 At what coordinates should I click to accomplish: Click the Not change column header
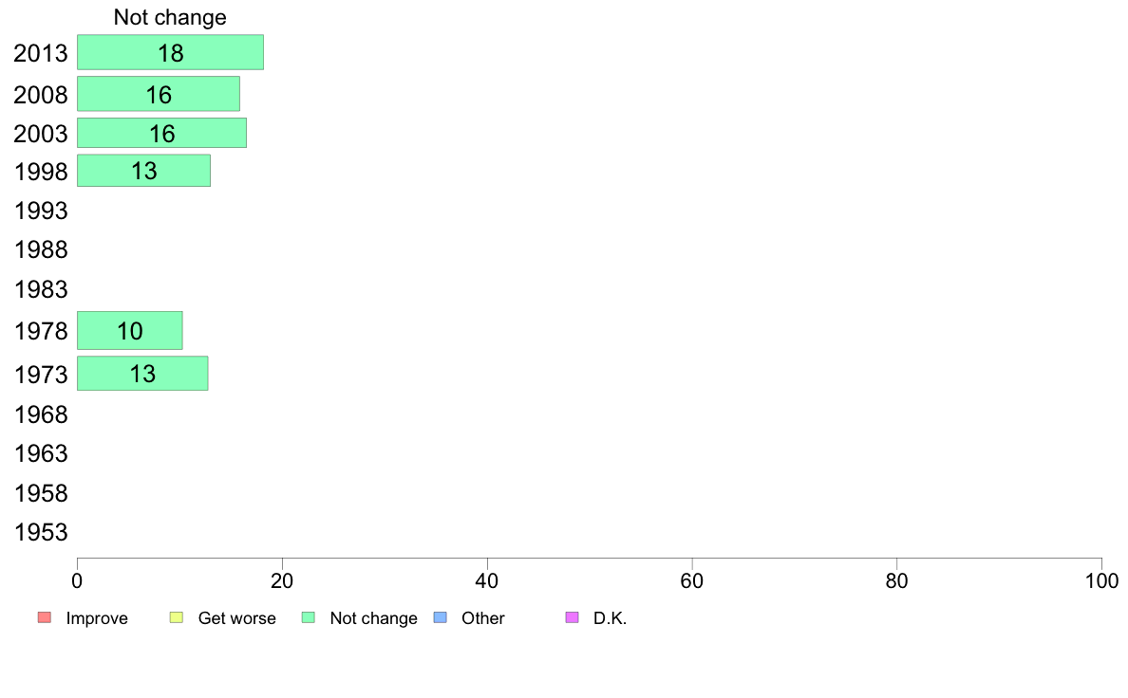pyautogui.click(x=170, y=17)
